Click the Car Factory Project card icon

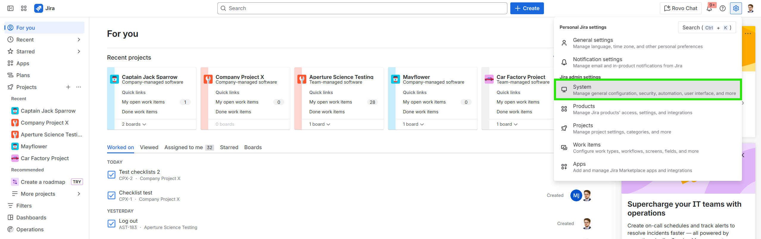click(489, 79)
